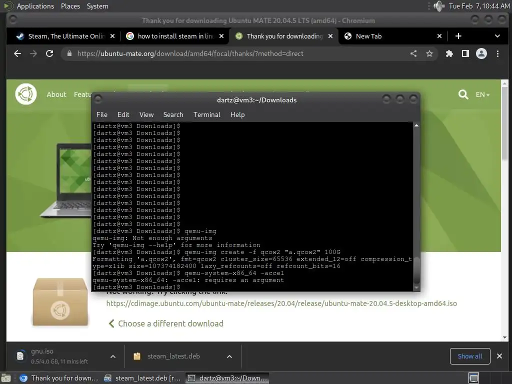Image resolution: width=512 pixels, height=384 pixels.
Task: Switch to dartz@vm3 terminal taskbar item
Action: [x=227, y=378]
